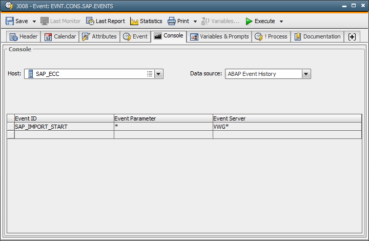Screen dimensions: 369x241
Task: Click the Event Server column header
Action: pyautogui.click(x=287, y=118)
